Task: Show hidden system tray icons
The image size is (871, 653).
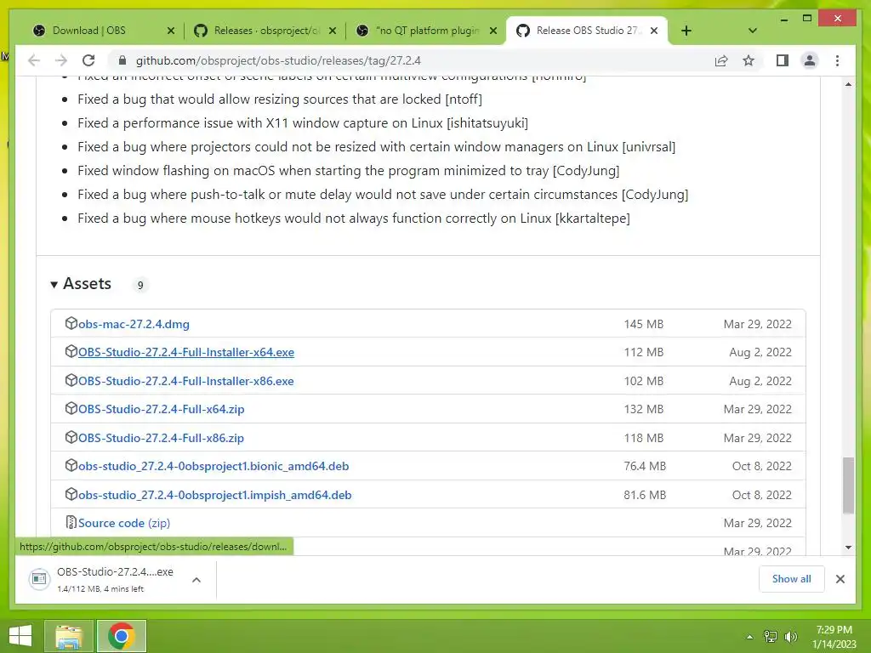Action: pyautogui.click(x=749, y=637)
